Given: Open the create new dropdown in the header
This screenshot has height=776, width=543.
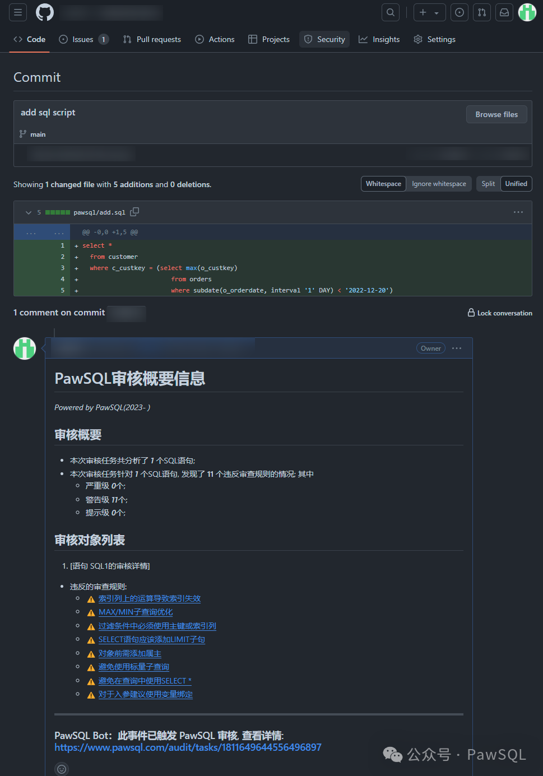Looking at the screenshot, I should (x=429, y=12).
